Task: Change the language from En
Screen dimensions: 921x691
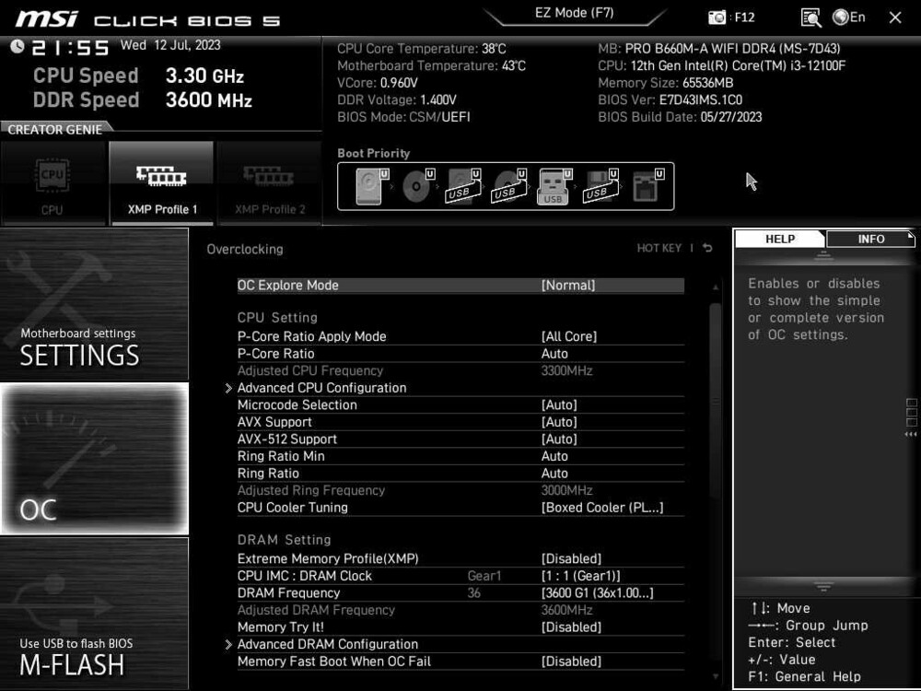Action: tap(847, 17)
